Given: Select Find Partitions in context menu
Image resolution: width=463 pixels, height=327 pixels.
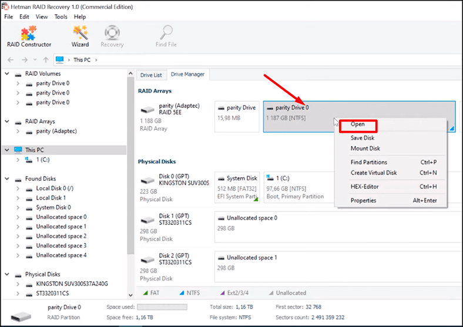Looking at the screenshot, I should coord(369,162).
